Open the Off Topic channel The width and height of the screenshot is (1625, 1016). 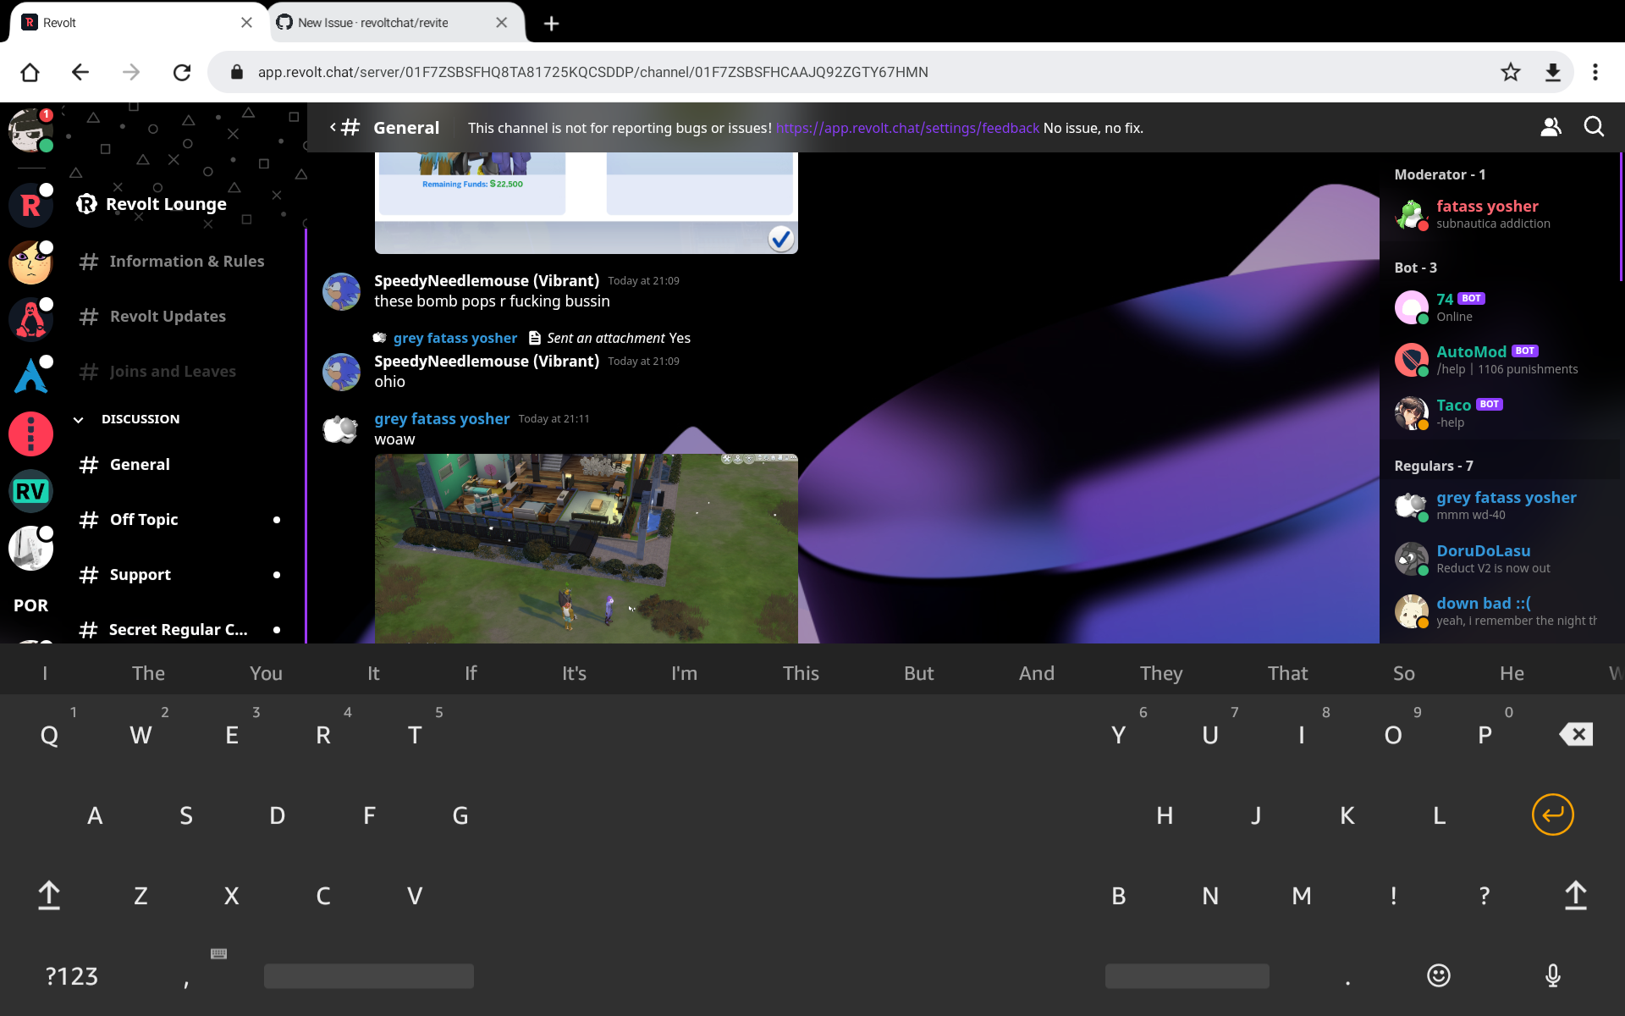[144, 519]
